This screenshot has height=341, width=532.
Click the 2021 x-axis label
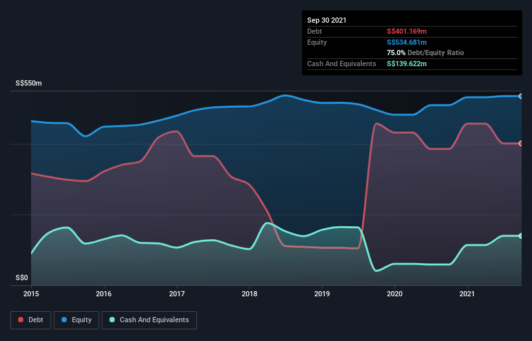[467, 294]
